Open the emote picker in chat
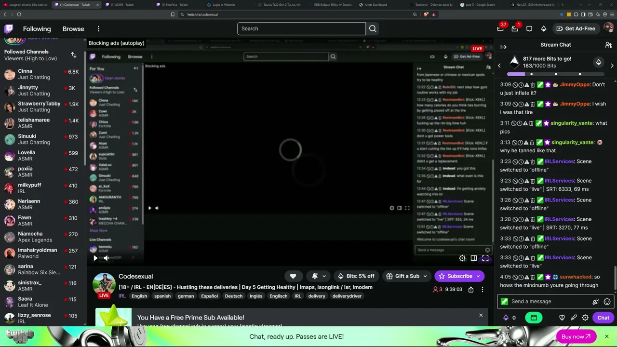Viewport: 617px width, 347px height. point(607,302)
